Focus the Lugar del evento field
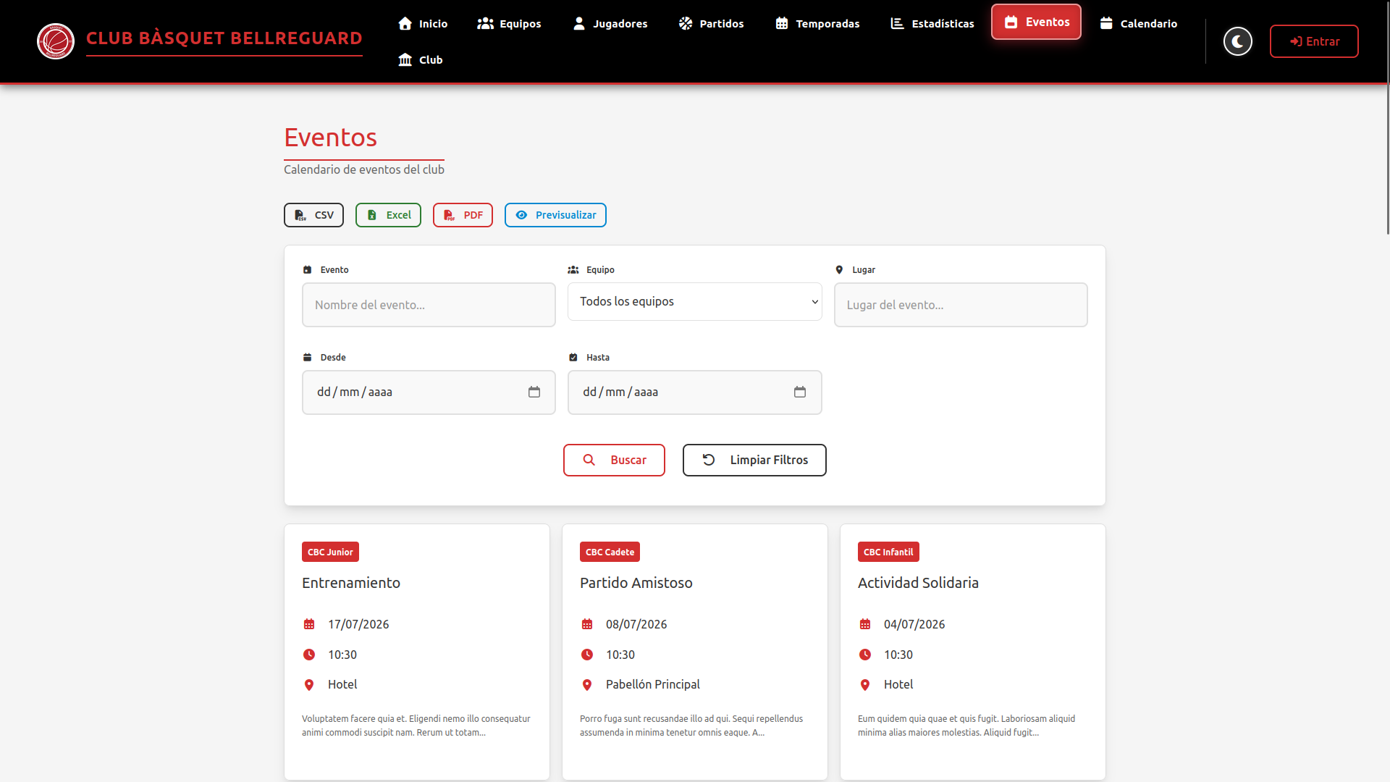Screen dimensions: 1390x782 (961, 305)
